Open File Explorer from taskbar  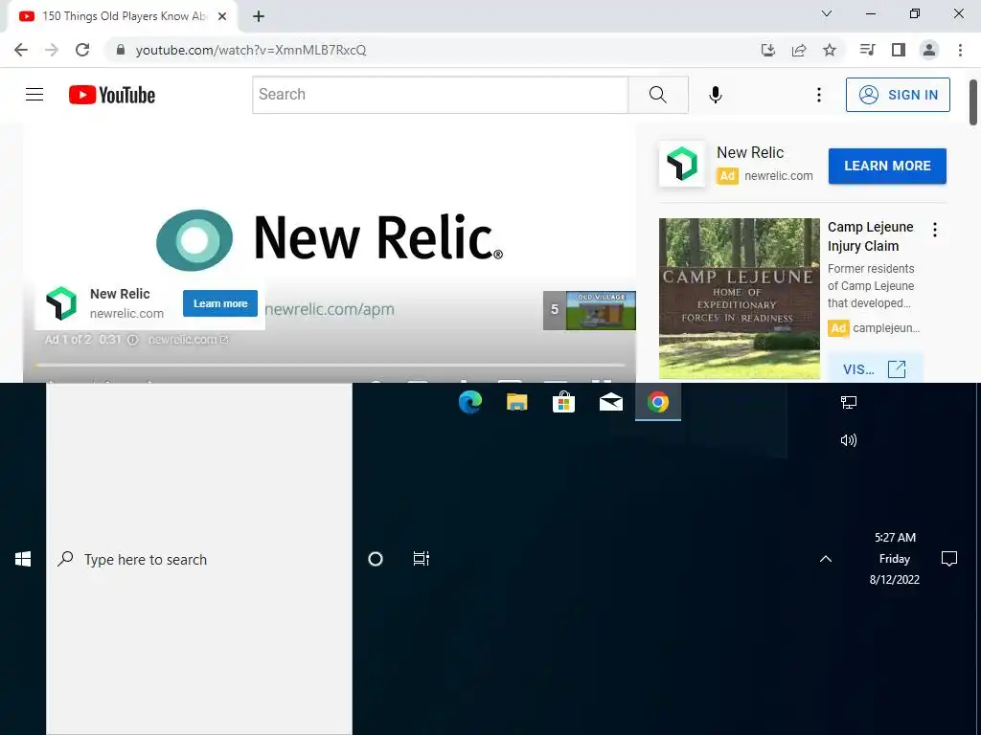[x=516, y=402]
